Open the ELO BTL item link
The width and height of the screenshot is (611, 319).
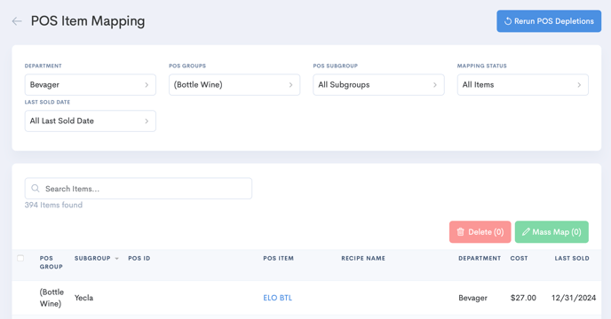coord(277,298)
